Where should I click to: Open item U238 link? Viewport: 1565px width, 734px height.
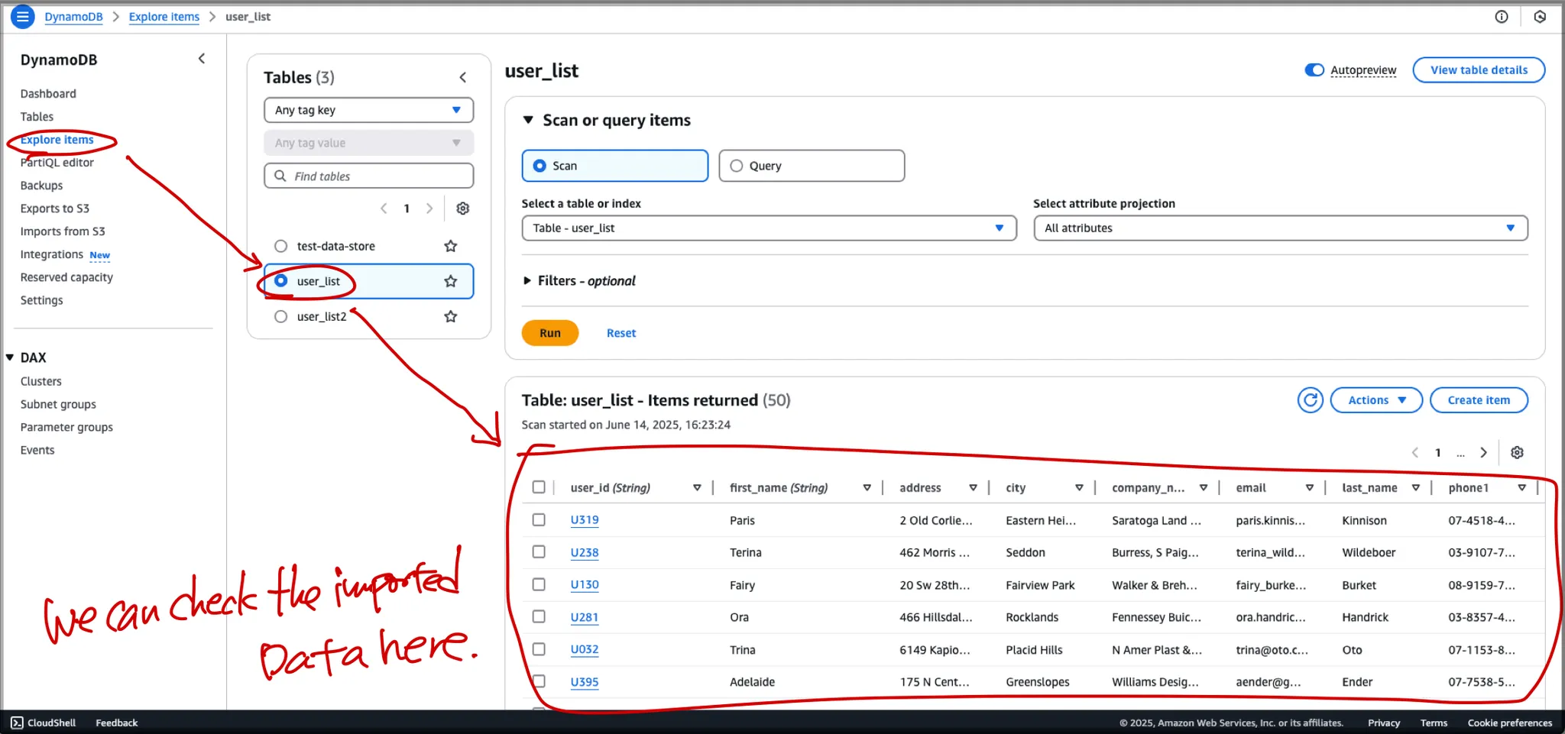tap(585, 552)
